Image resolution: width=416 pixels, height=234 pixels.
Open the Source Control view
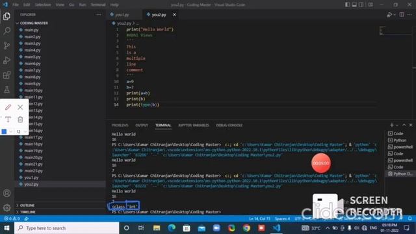tap(7, 45)
